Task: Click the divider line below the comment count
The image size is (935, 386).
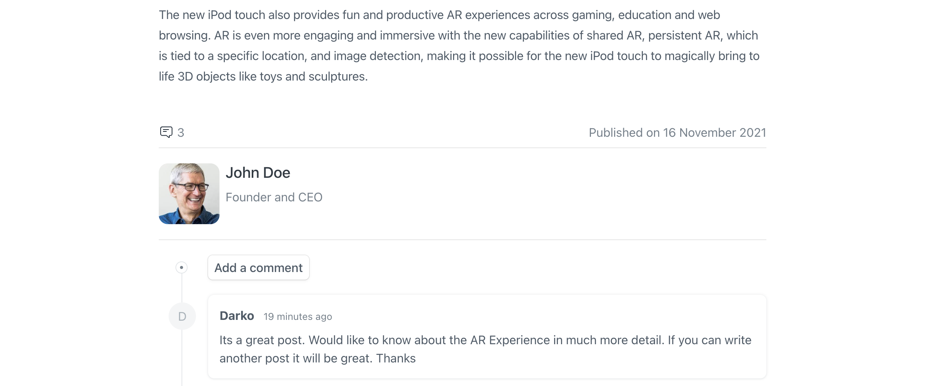Action: (x=462, y=148)
